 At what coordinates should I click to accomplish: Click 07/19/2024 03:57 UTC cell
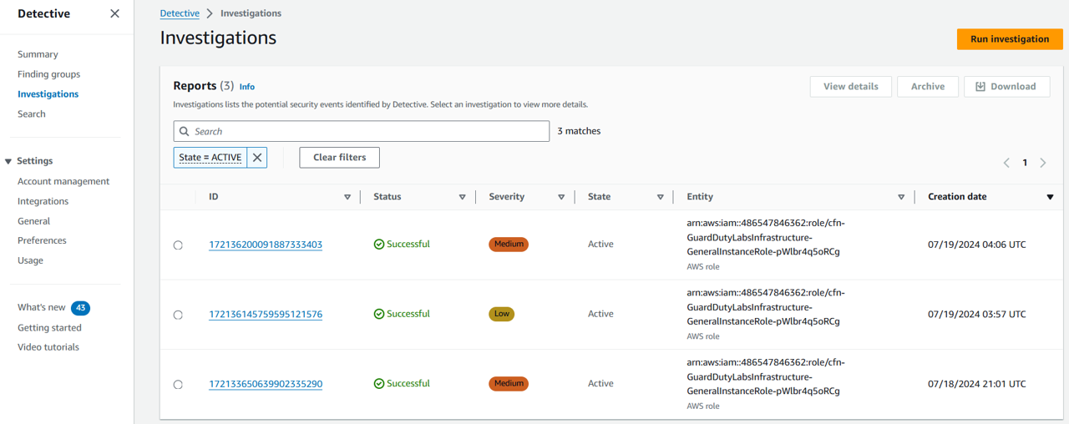click(x=977, y=315)
